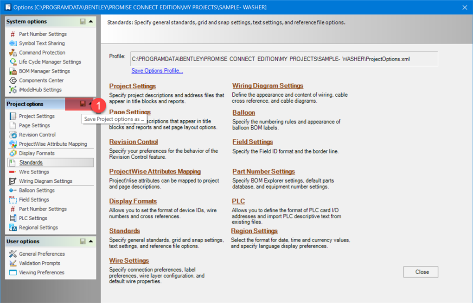The height and width of the screenshot is (303, 473).
Task: Open the Wire Settings heading link
Action: point(129,260)
